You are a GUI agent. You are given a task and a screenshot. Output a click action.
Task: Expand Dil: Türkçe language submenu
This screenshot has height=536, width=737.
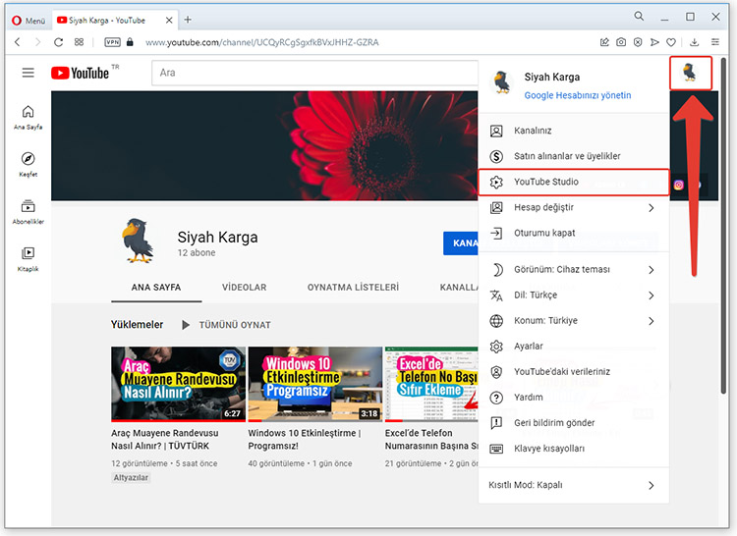[574, 295]
